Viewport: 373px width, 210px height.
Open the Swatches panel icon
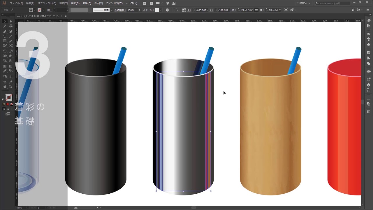(x=369, y=34)
